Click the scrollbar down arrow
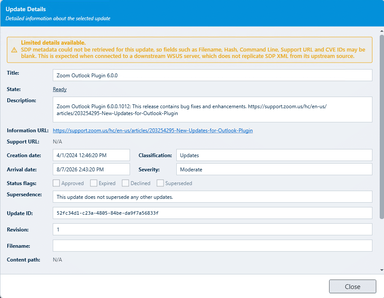Viewport: 384px width, 298px height. tap(381, 270)
